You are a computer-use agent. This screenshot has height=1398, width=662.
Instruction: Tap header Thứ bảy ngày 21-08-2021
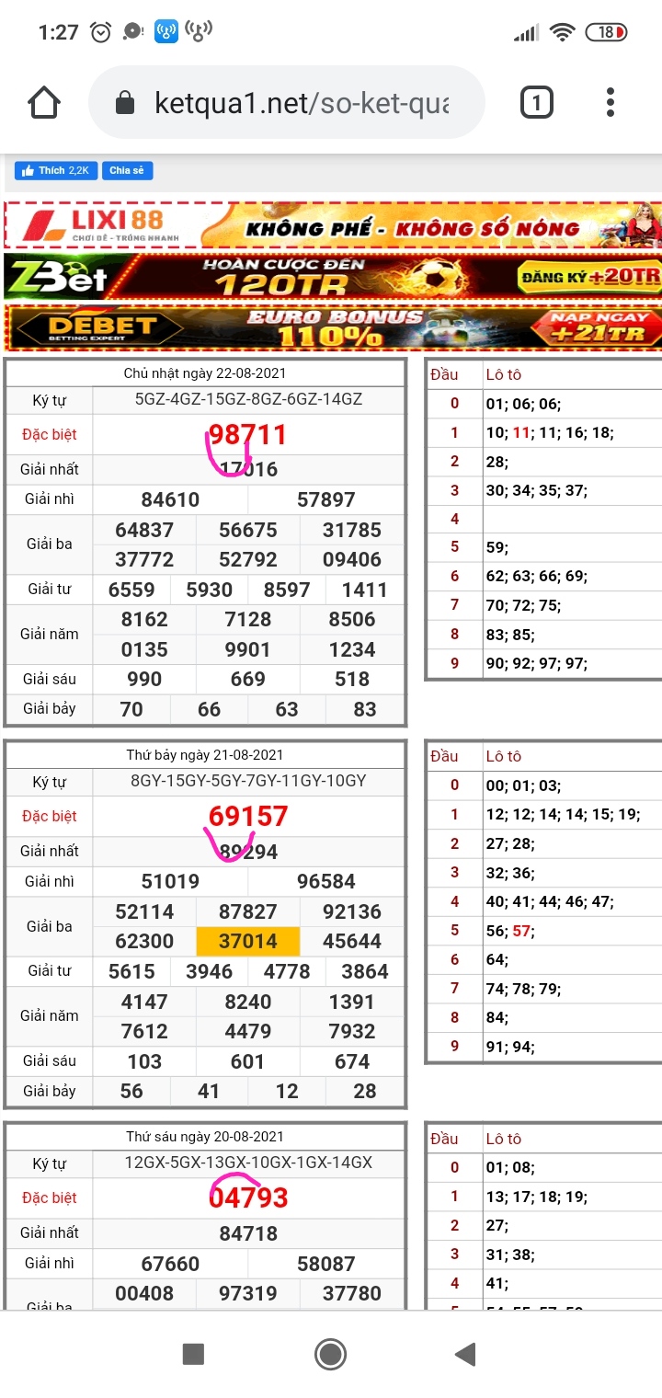(x=205, y=754)
